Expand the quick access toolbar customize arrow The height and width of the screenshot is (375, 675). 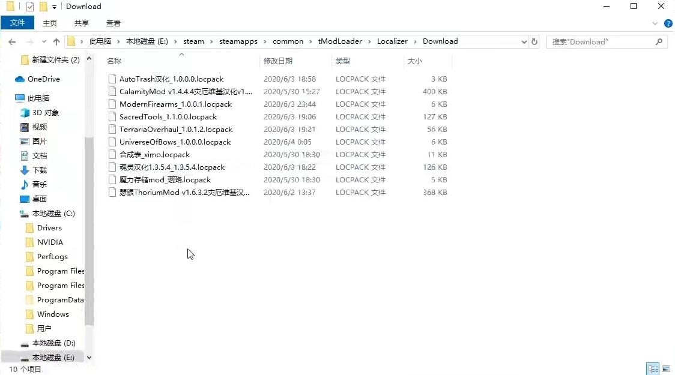point(54,7)
